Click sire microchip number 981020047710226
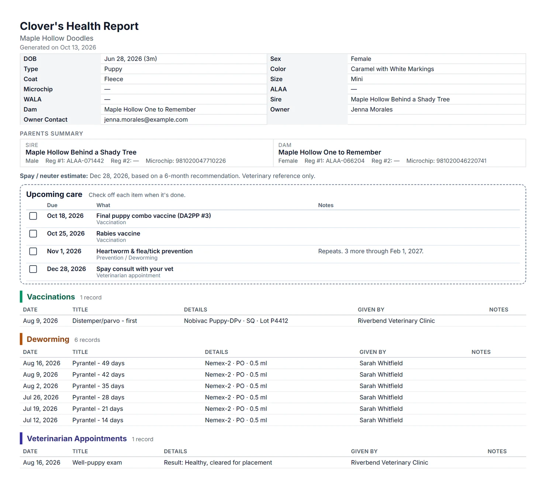 point(201,161)
